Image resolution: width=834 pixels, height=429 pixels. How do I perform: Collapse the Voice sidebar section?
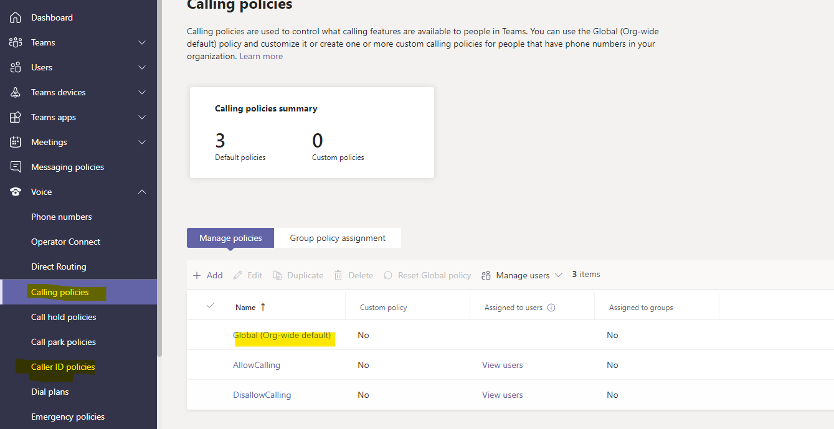click(142, 192)
